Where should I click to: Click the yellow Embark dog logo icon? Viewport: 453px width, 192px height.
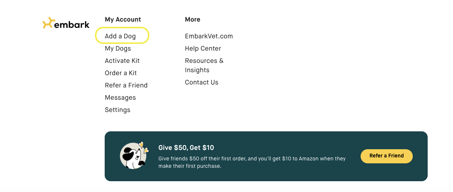point(48,23)
